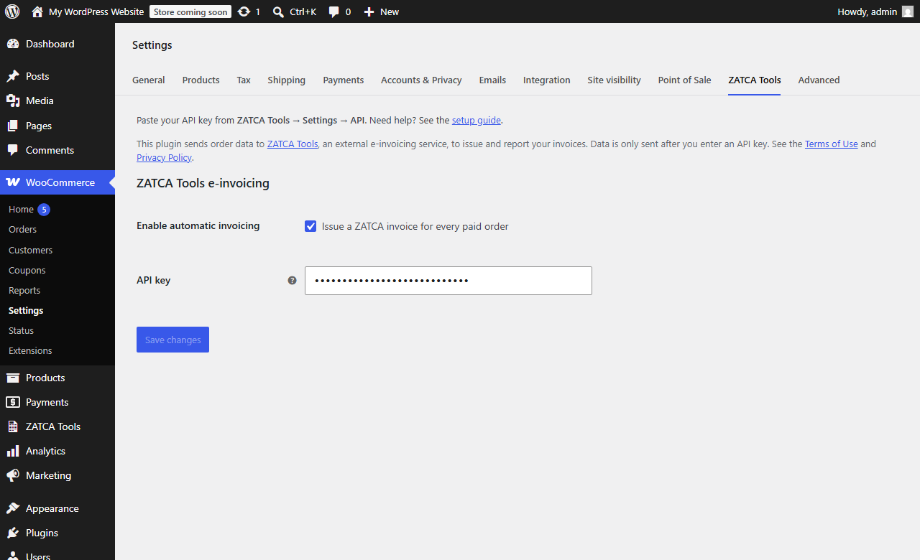920x560 pixels.
Task: Open the setup guide link
Action: pyautogui.click(x=477, y=121)
